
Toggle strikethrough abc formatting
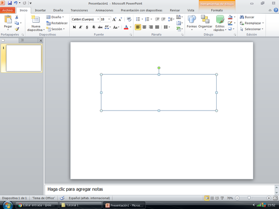(100, 27)
